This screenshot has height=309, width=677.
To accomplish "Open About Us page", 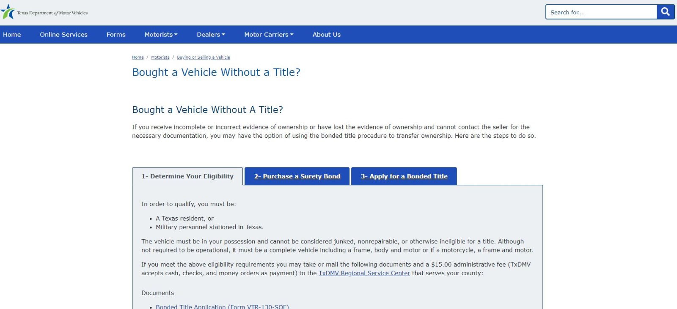I will tap(326, 35).
